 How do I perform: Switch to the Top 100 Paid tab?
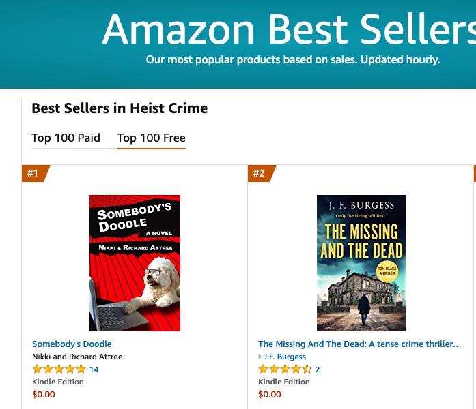tap(66, 138)
